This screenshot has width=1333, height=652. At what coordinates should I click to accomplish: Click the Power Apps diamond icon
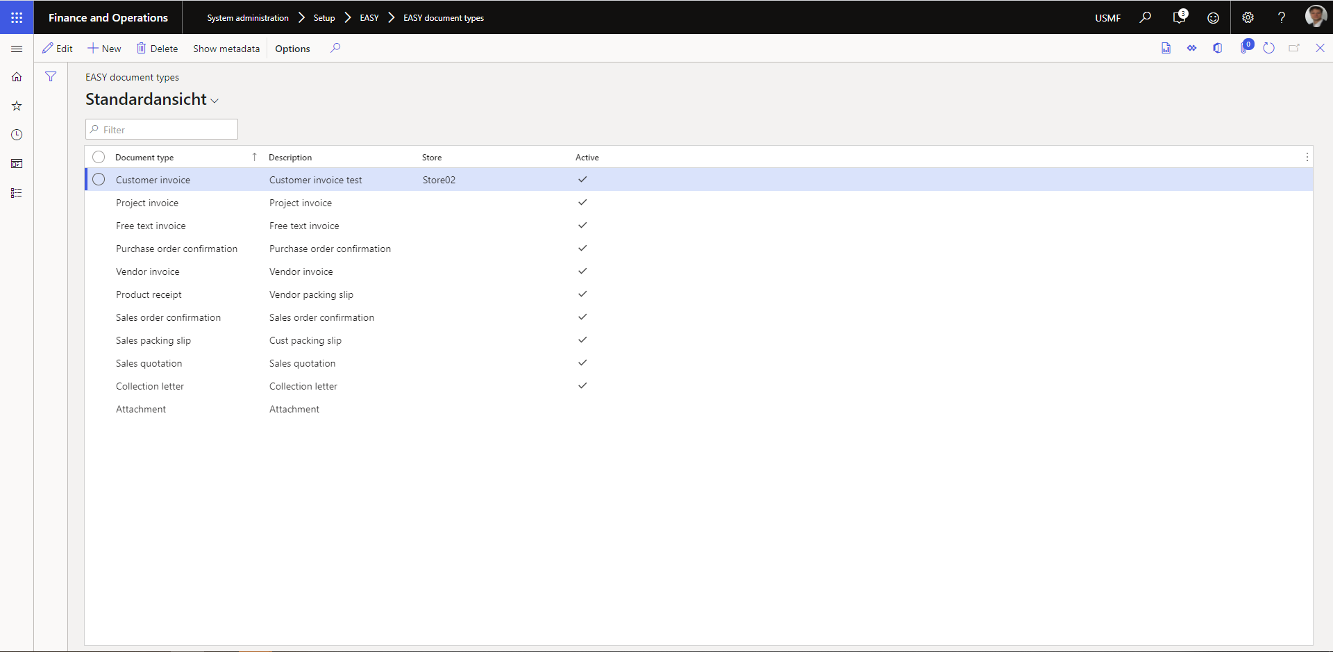(x=1191, y=48)
